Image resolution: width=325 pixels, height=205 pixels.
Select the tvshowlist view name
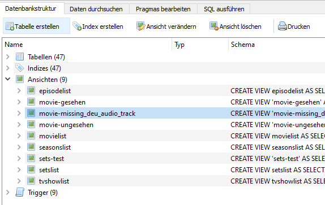click(x=54, y=181)
